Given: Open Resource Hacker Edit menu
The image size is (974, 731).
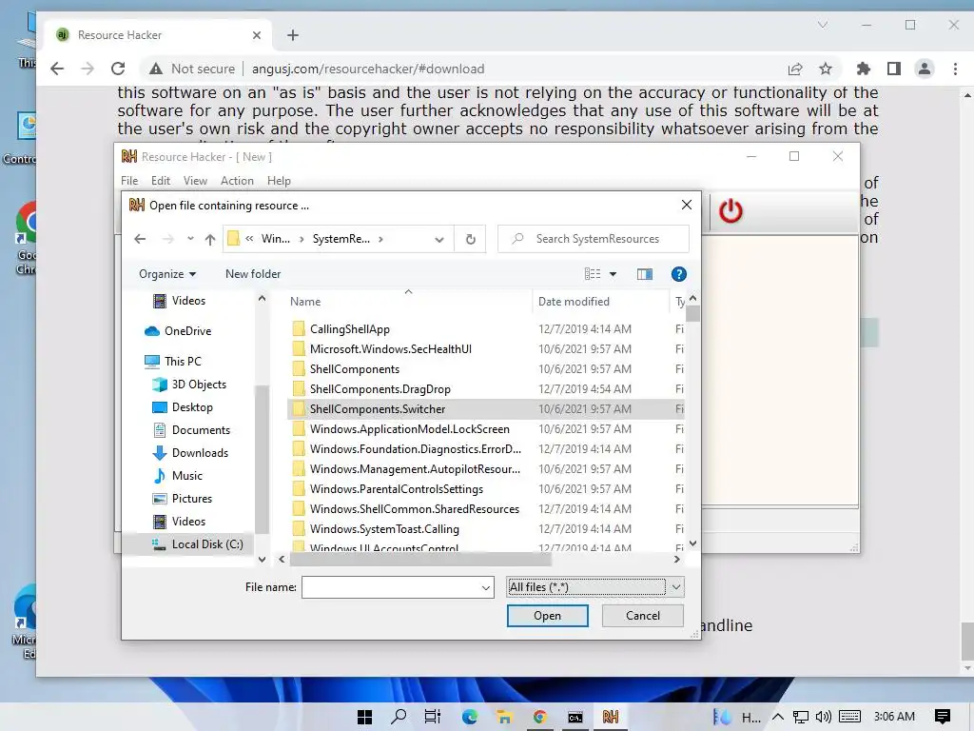Looking at the screenshot, I should click(160, 180).
